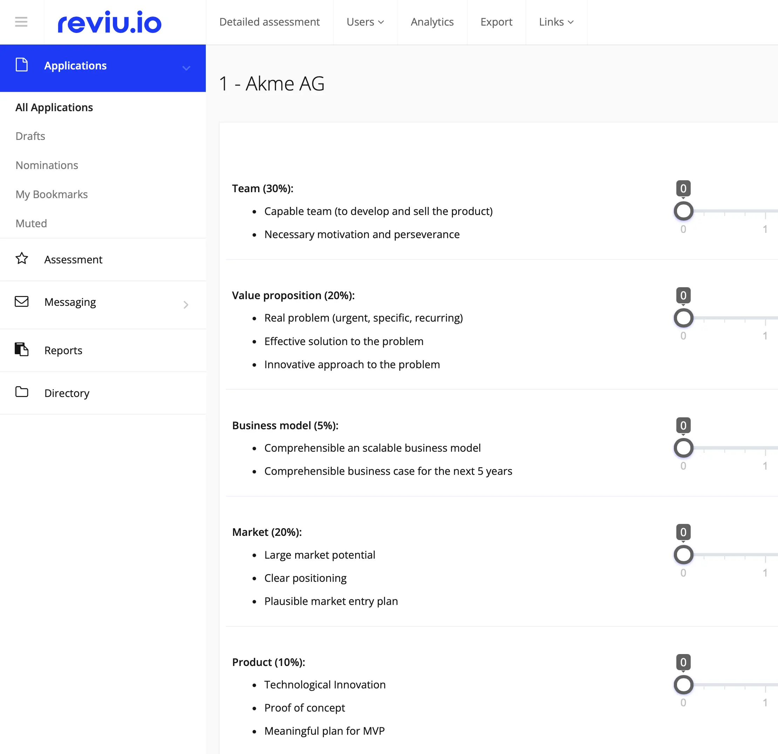Click the Assessment star icon
The height and width of the screenshot is (754, 778).
[21, 259]
